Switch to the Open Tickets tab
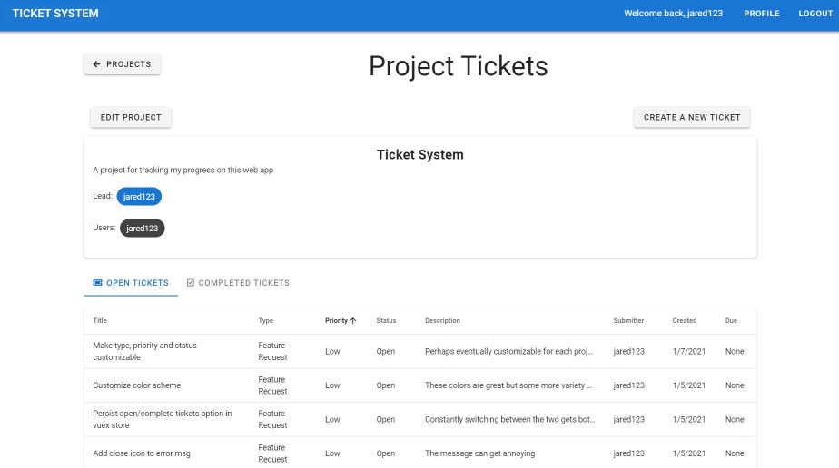The image size is (839, 468). [131, 283]
